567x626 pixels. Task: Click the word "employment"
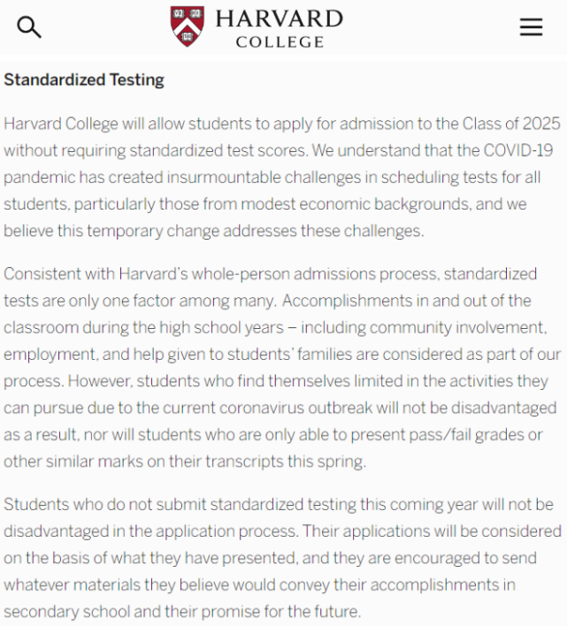pos(43,354)
